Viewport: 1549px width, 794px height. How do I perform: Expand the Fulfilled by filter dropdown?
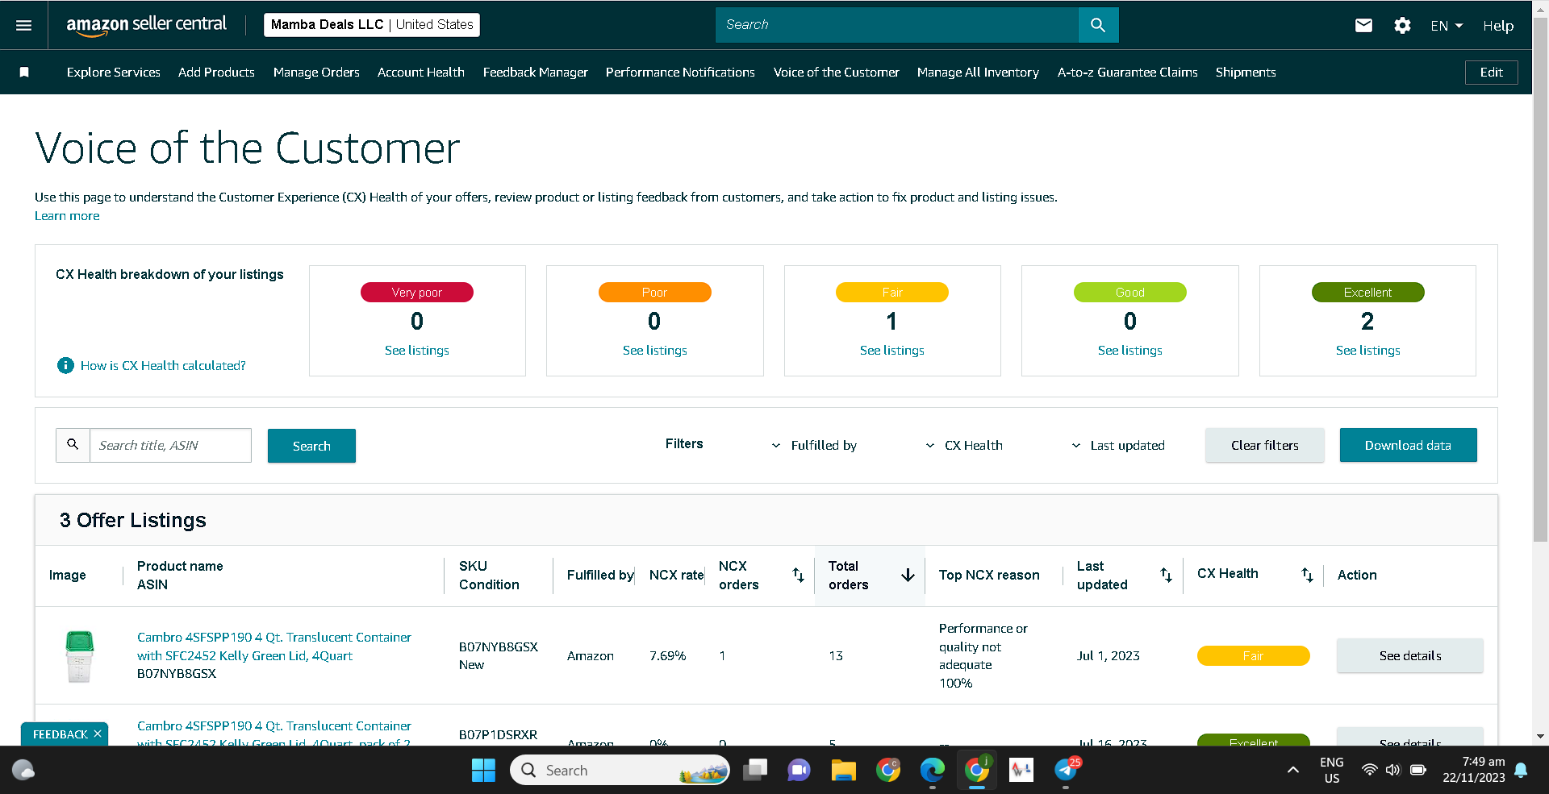pos(814,445)
